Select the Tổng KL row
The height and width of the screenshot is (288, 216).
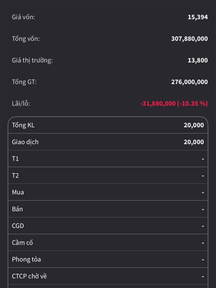click(108, 125)
